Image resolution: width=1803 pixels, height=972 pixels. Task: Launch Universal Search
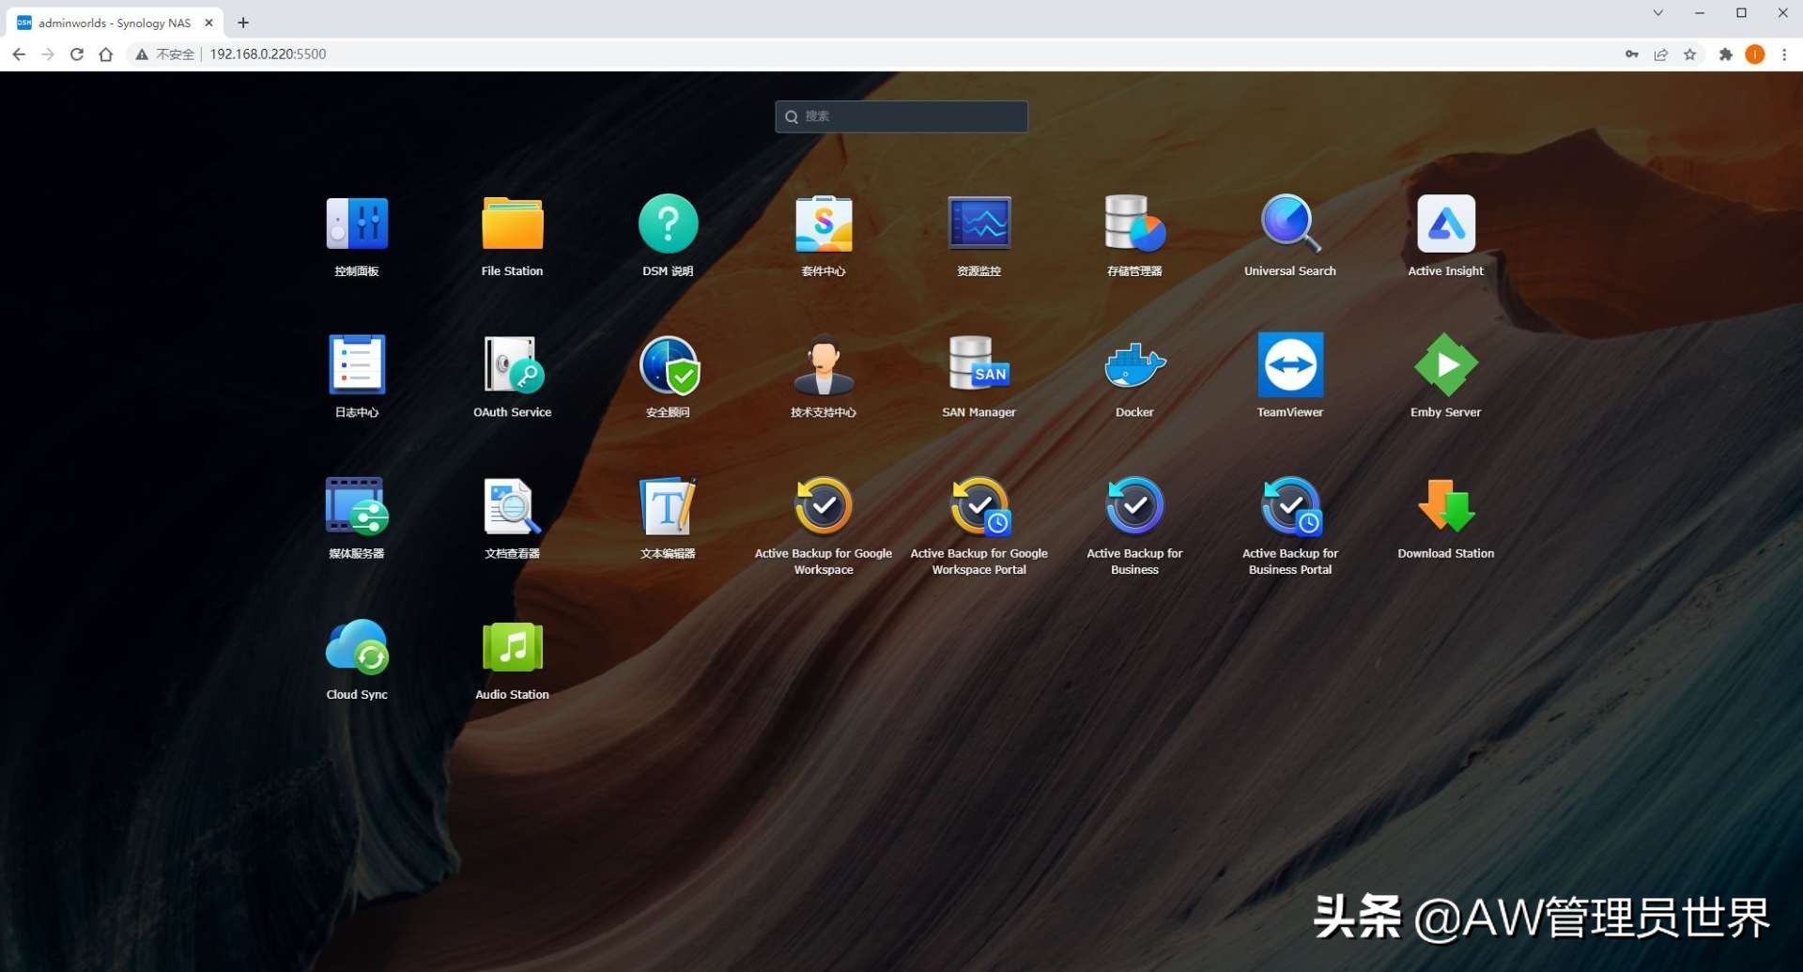(x=1289, y=224)
